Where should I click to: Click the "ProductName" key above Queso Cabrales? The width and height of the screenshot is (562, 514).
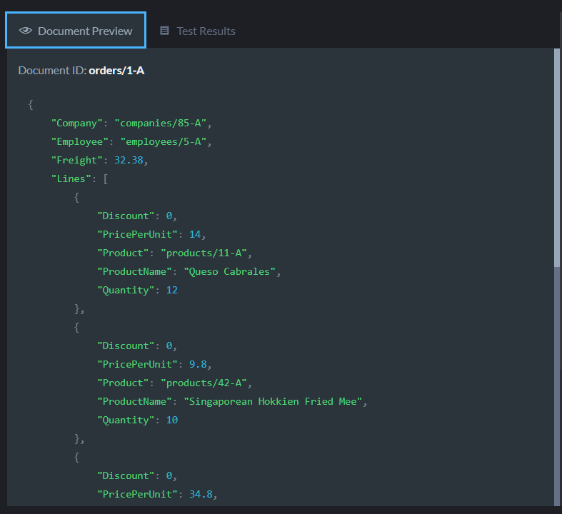135,271
